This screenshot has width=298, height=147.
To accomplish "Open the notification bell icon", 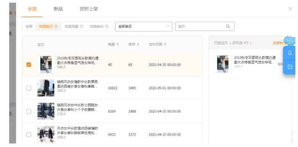I will pyautogui.click(x=290, y=53).
